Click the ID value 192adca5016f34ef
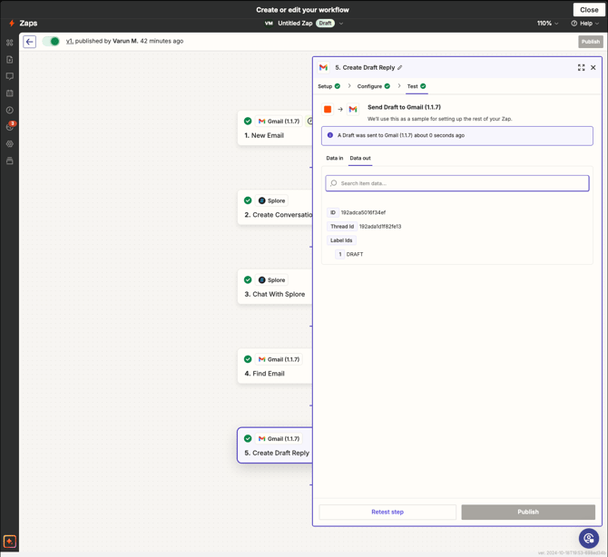608x557 pixels. pos(363,212)
